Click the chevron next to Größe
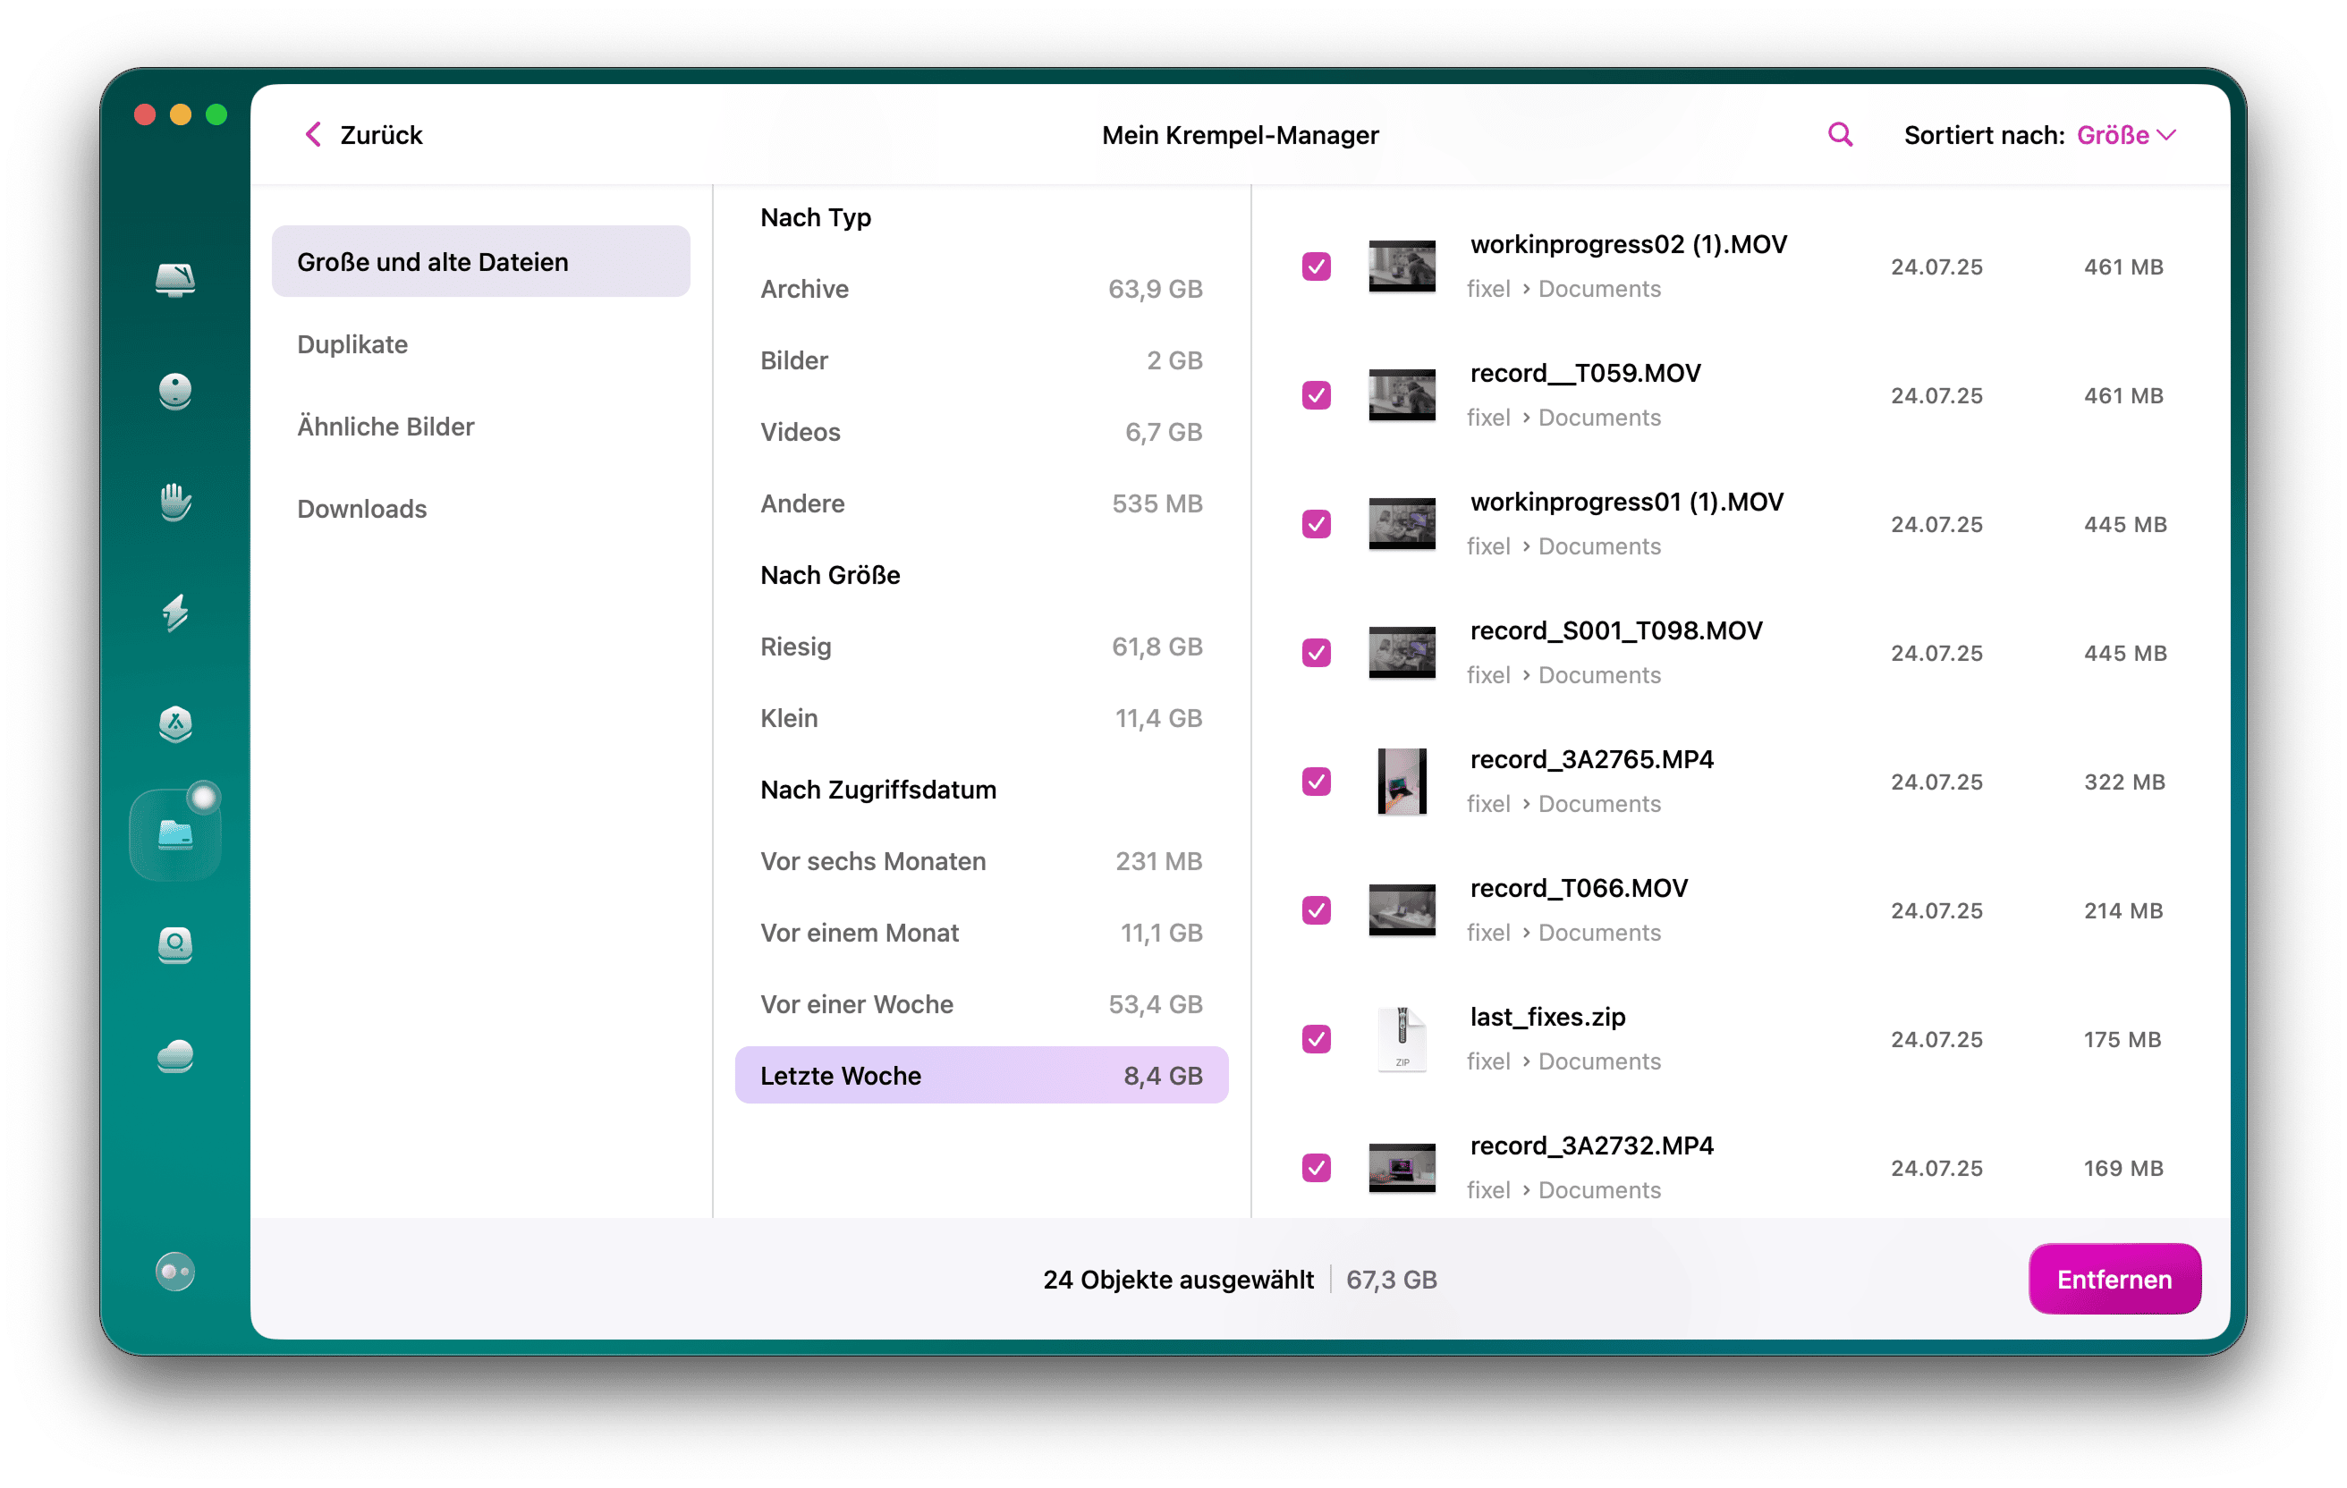This screenshot has width=2347, height=1488. tap(2166, 135)
